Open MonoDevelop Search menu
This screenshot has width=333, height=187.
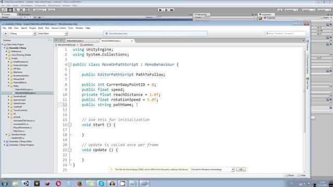point(24,28)
